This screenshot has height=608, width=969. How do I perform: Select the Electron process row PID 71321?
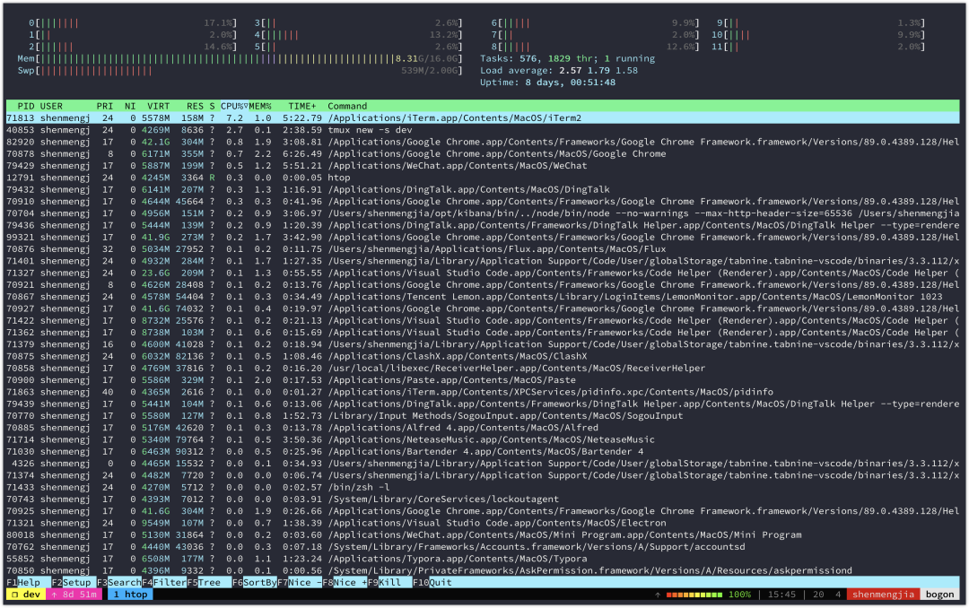coord(483,523)
